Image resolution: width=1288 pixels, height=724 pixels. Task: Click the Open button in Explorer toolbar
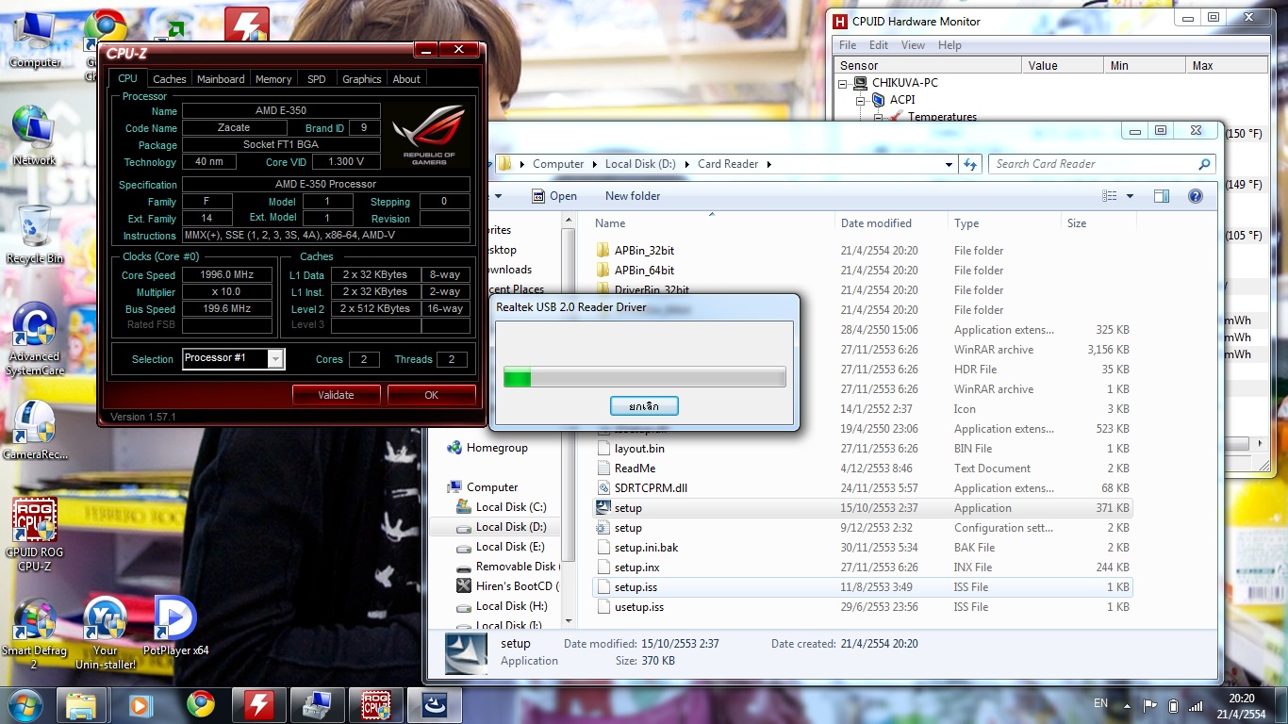pyautogui.click(x=554, y=196)
